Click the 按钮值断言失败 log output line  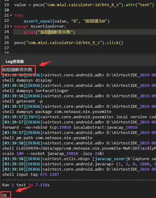(x=17, y=70)
